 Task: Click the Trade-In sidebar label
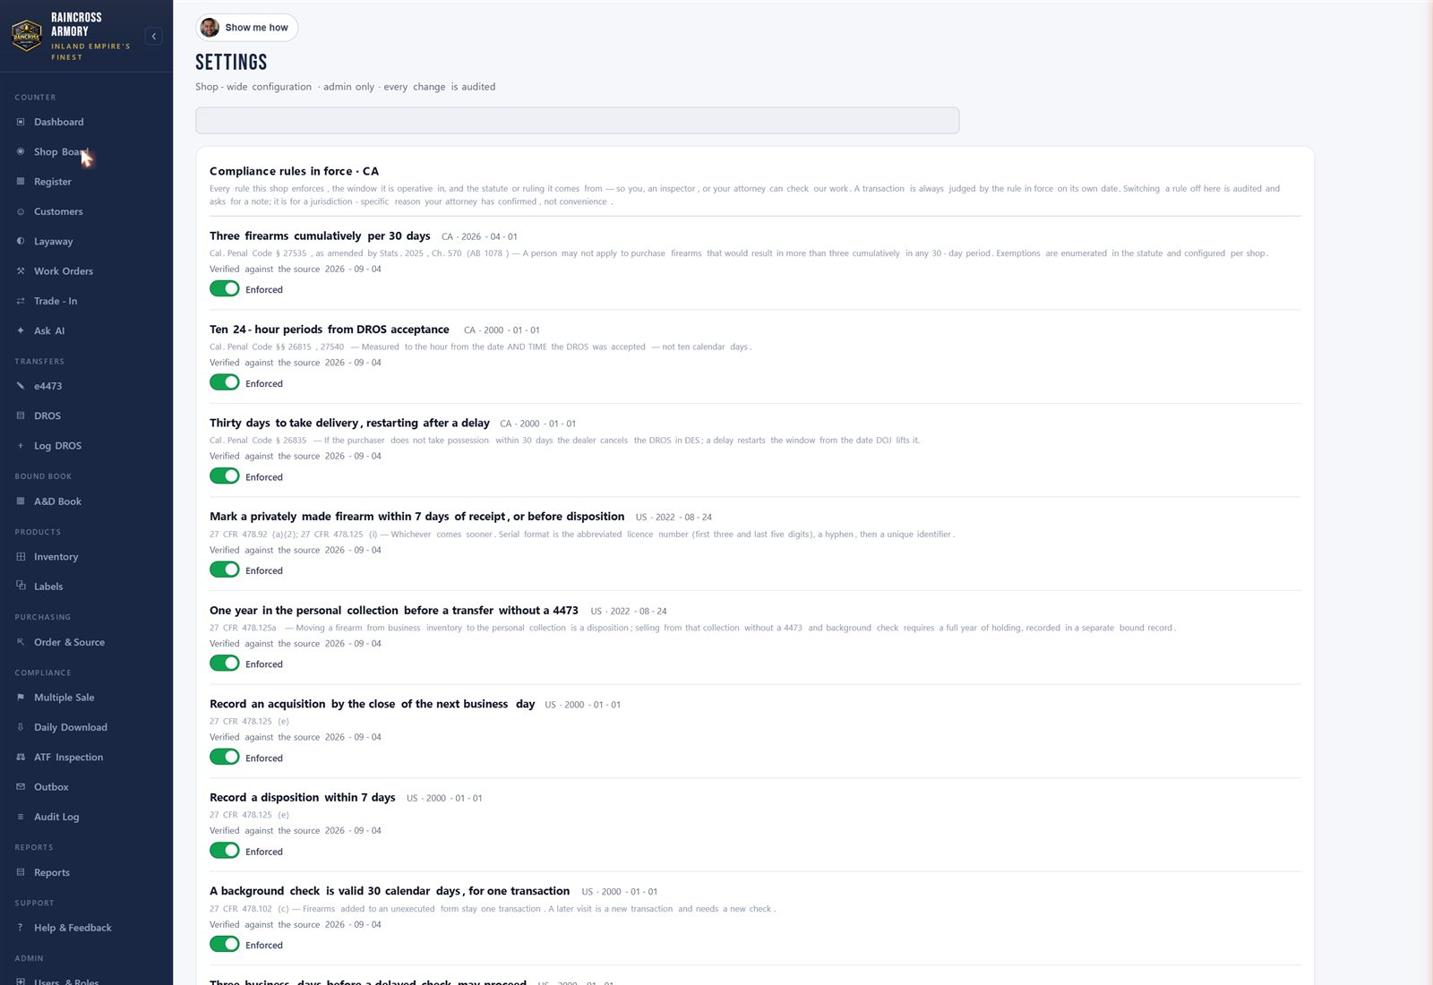56,301
